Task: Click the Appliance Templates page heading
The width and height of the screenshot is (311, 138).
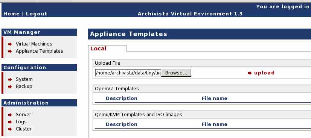Action: pos(128,34)
